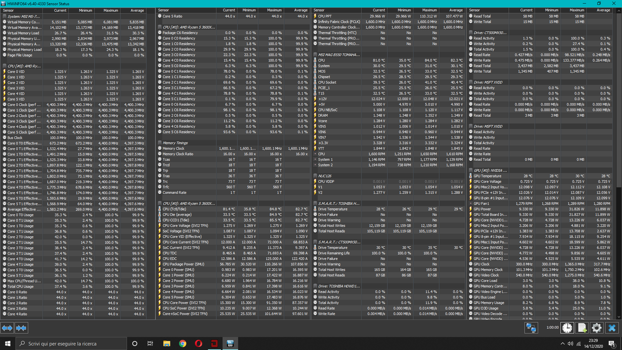
Task: Select the System: MSI MS-7 sensor group
Action: [73, 17]
